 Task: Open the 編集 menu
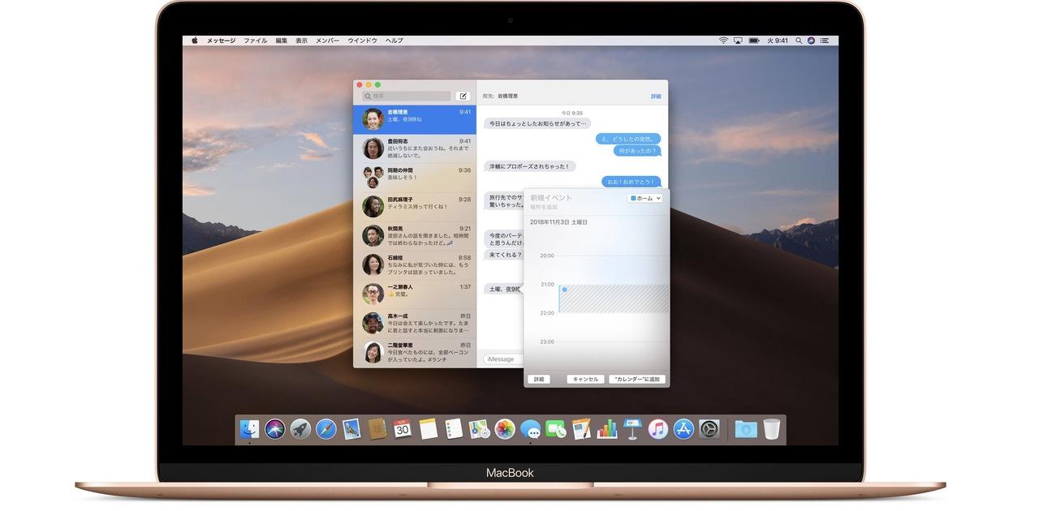[x=282, y=41]
